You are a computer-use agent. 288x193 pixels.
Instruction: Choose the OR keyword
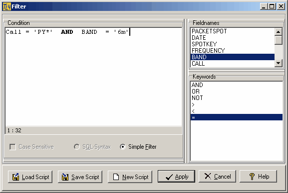(x=237, y=92)
